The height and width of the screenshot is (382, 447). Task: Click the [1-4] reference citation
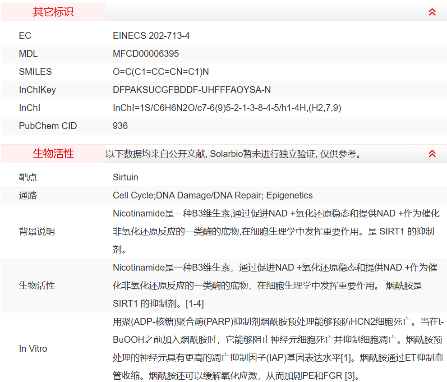coord(194,304)
